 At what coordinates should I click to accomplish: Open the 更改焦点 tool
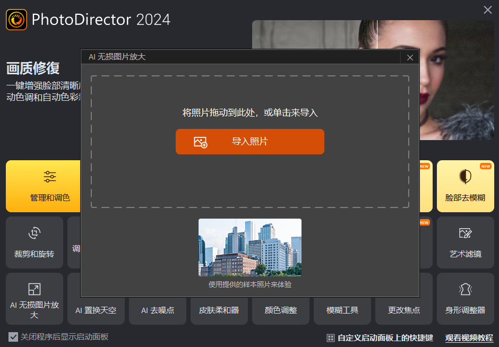click(403, 311)
